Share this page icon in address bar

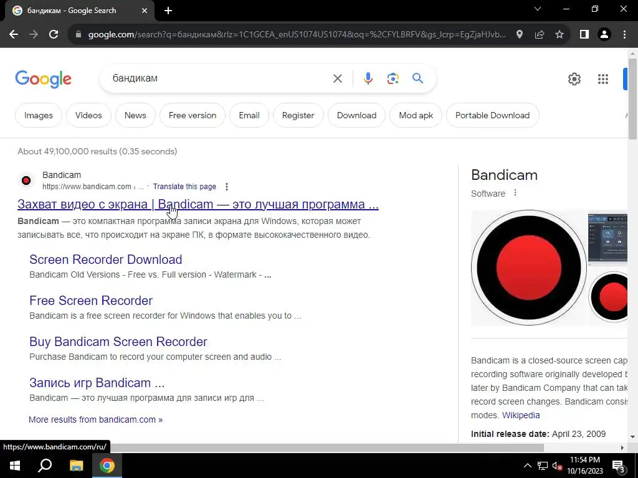pyautogui.click(x=540, y=35)
